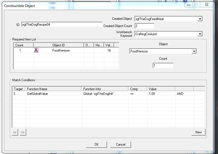Click the Target column header
This screenshot has height=154, width=218.
tap(18, 89)
